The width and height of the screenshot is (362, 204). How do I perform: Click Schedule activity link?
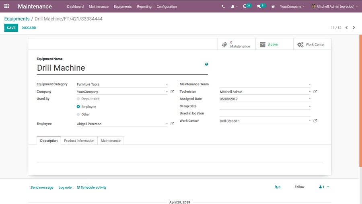91,188
